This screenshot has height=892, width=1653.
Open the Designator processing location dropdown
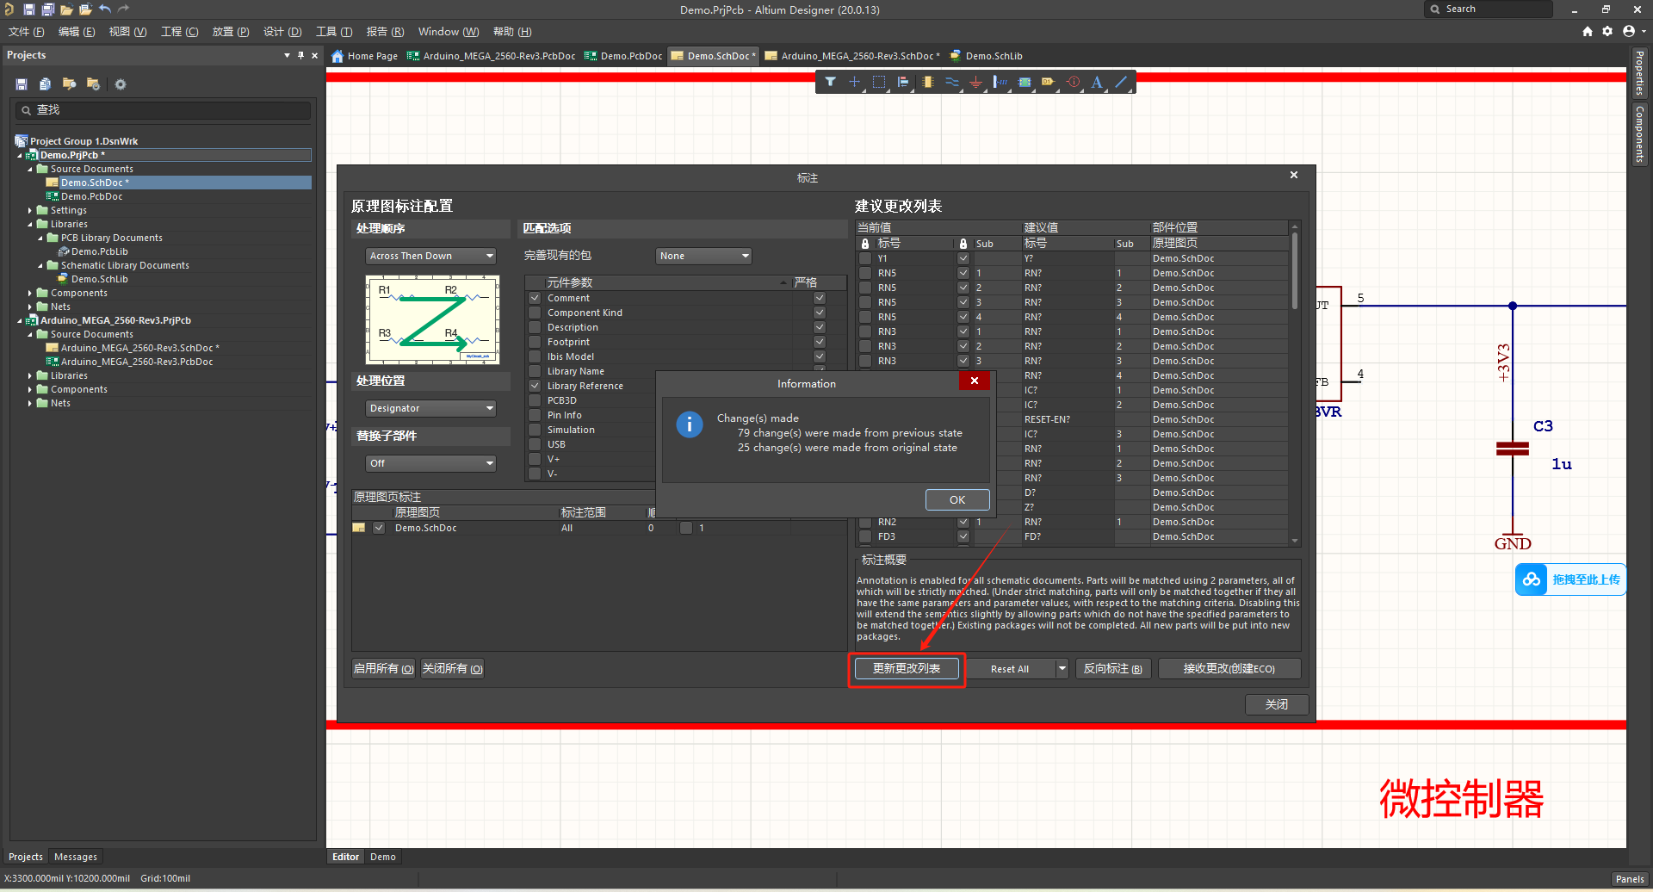point(431,408)
